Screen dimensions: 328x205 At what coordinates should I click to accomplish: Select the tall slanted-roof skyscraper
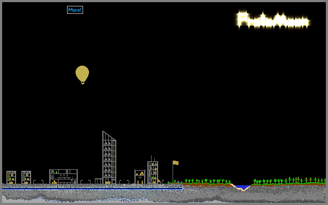point(109,157)
